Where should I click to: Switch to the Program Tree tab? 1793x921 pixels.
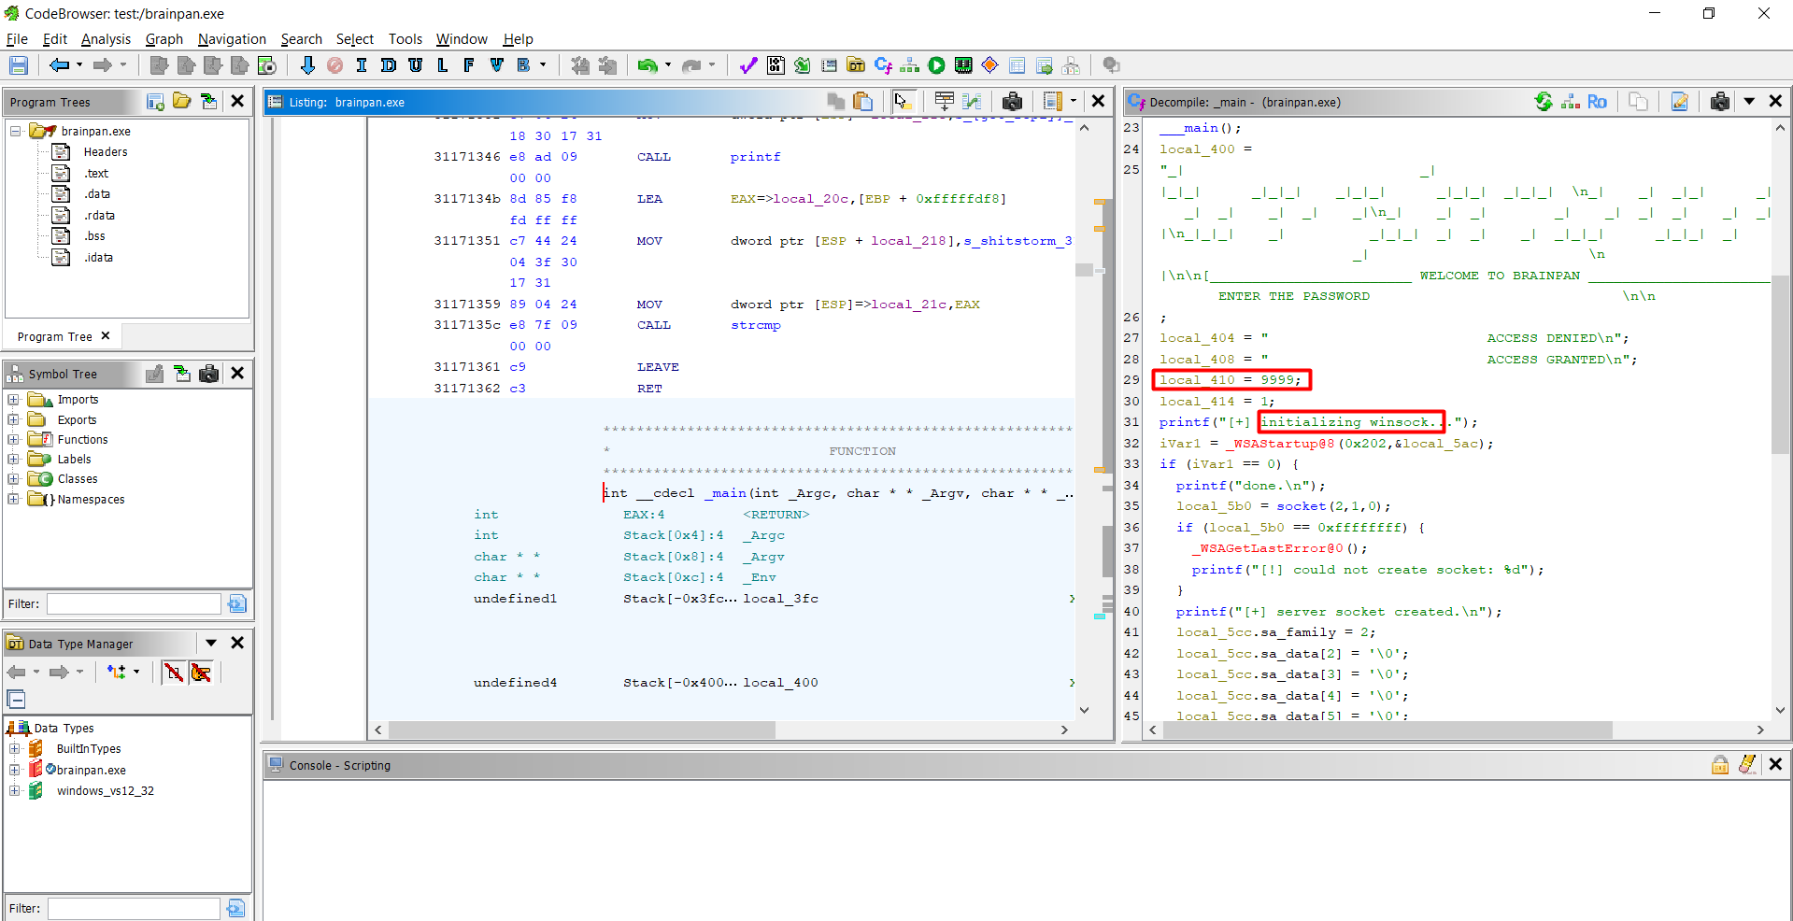(55, 336)
